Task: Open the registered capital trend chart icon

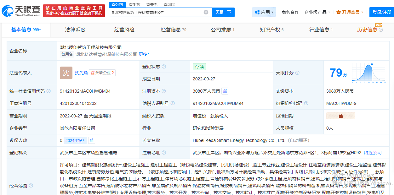Action: [x=225, y=91]
